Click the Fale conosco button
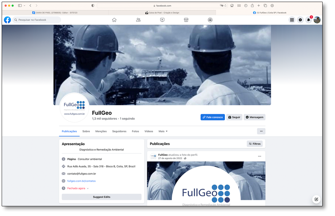The width and height of the screenshot is (335, 216). point(212,117)
